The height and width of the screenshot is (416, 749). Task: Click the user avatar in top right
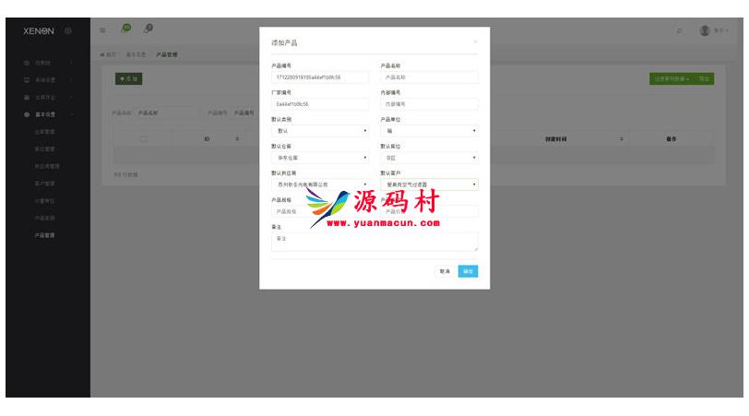(x=705, y=30)
